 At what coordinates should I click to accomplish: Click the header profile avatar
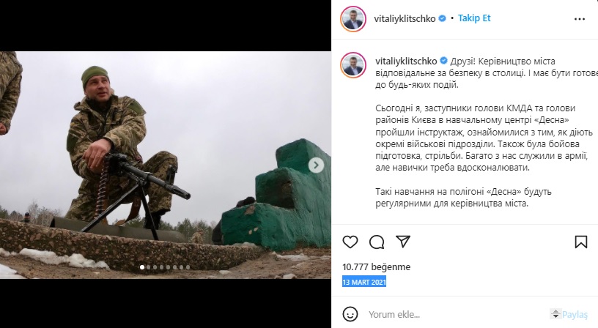pyautogui.click(x=352, y=18)
